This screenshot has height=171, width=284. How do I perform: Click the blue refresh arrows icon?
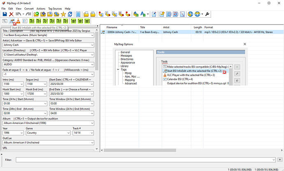(70, 14)
